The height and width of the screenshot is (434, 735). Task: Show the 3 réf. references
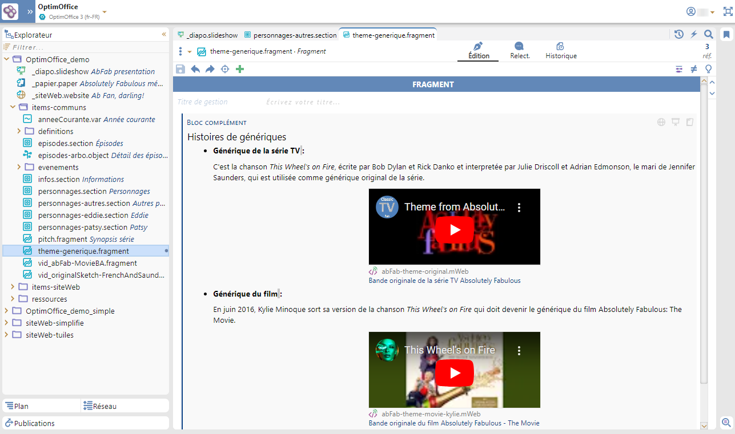pos(707,51)
